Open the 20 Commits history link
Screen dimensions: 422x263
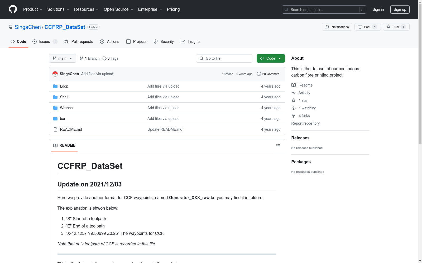pyautogui.click(x=268, y=74)
